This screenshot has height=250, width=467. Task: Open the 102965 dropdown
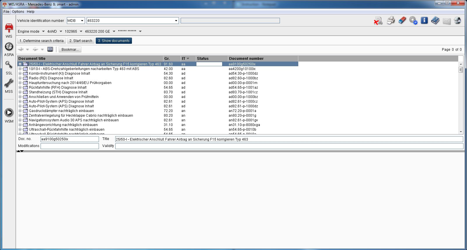(81, 32)
